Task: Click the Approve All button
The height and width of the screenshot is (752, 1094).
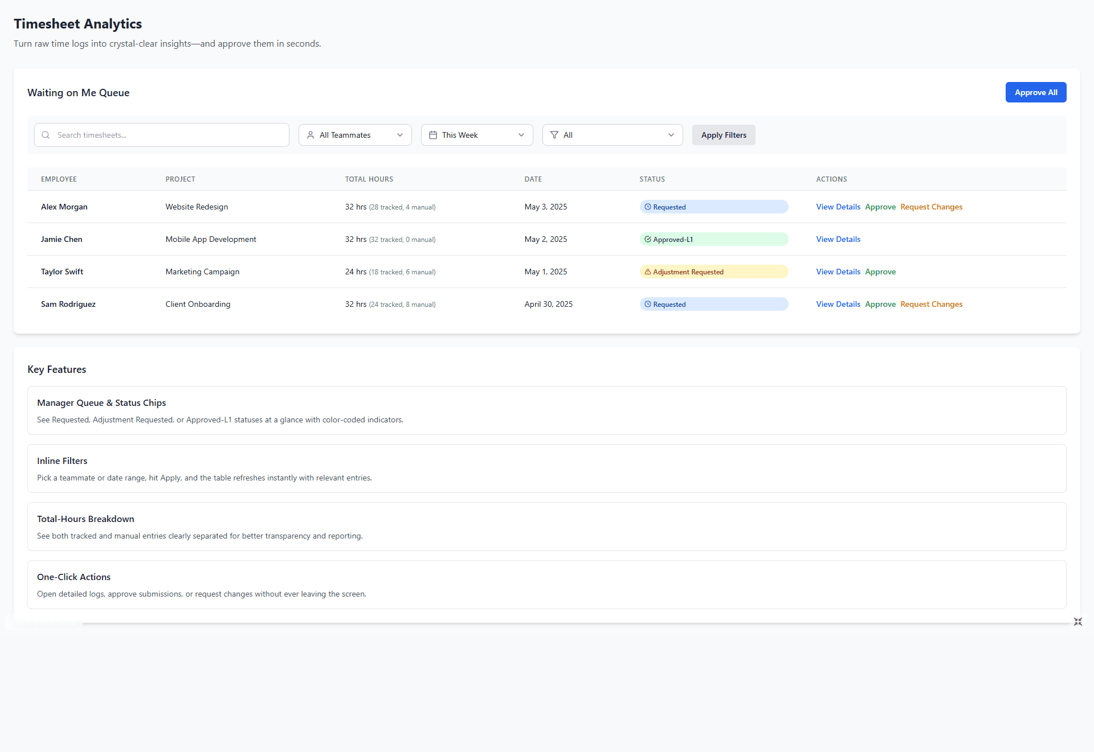Action: [1036, 92]
